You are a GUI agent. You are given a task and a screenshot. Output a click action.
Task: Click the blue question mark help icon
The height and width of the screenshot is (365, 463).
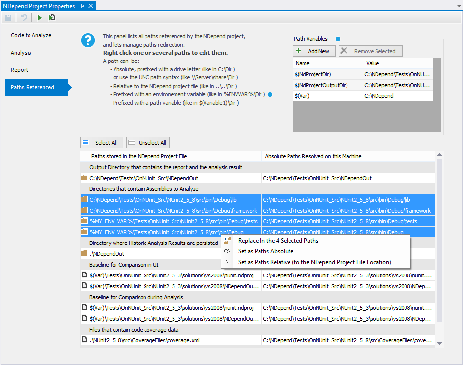coord(88,40)
